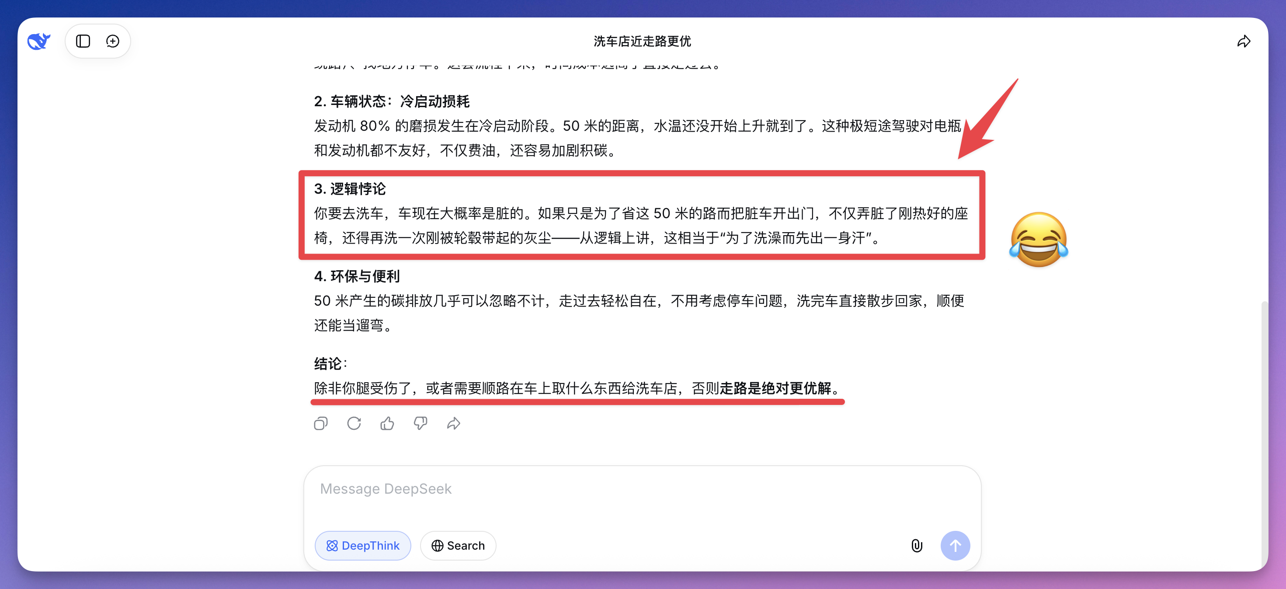Image resolution: width=1286 pixels, height=589 pixels.
Task: Click the chat title 洗车店近走路更优
Action: point(642,41)
